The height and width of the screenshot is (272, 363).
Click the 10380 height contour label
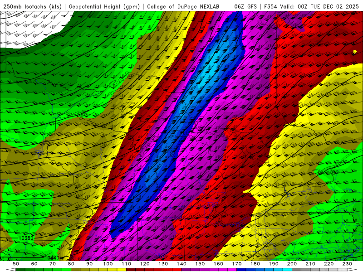26,238
